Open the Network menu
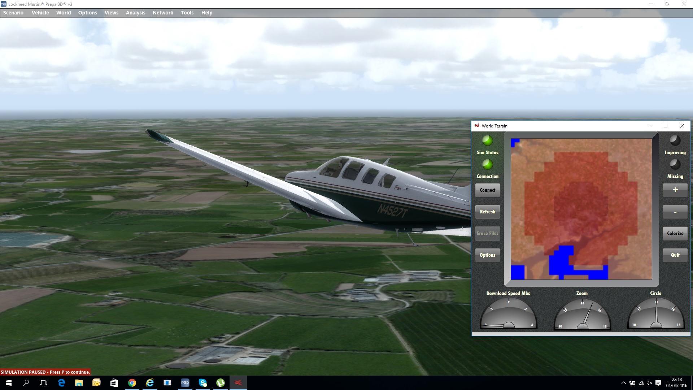The width and height of the screenshot is (693, 390). point(163,13)
